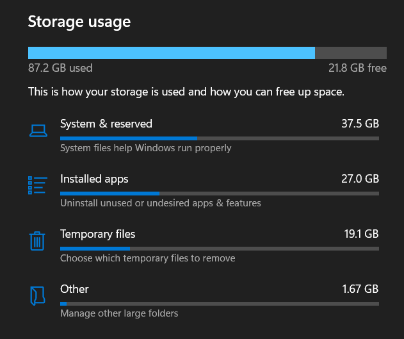Click "Uninstall unused or undesired apps & features"
Screen dimensions: 404x339
(x=161, y=203)
